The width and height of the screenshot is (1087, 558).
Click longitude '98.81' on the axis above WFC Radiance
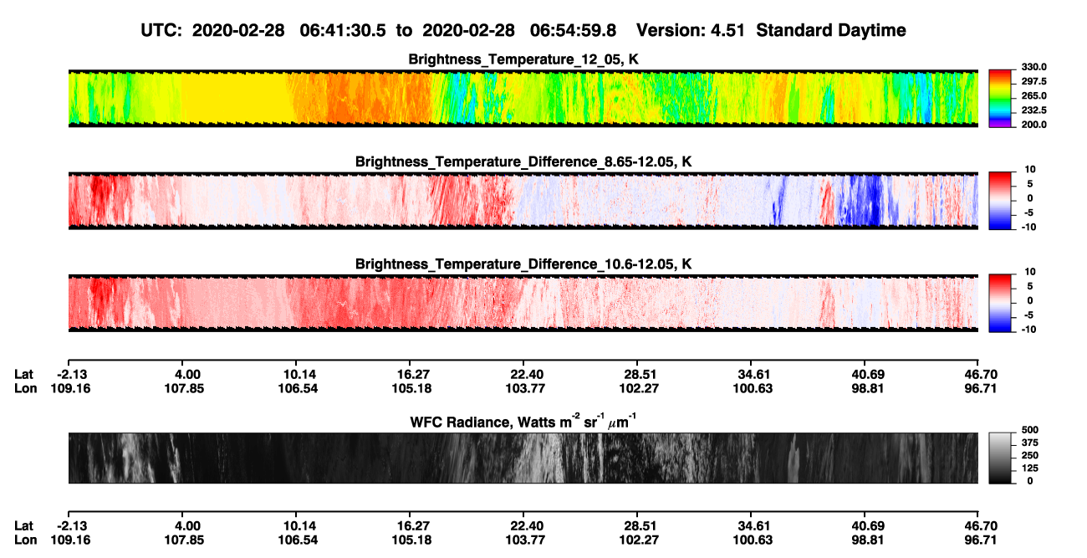(x=868, y=388)
